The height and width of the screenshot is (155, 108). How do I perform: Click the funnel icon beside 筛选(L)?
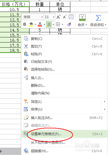pos(26,101)
